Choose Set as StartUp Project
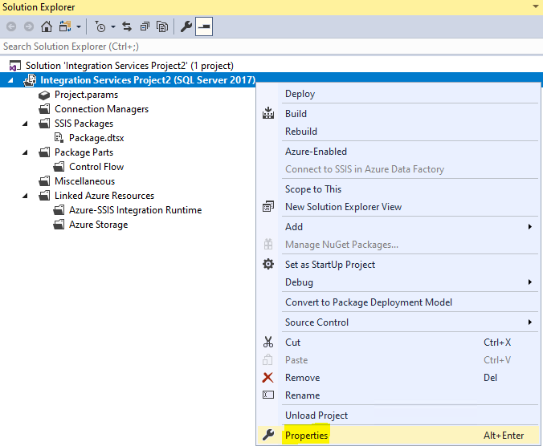This screenshot has width=543, height=446. 397,265
